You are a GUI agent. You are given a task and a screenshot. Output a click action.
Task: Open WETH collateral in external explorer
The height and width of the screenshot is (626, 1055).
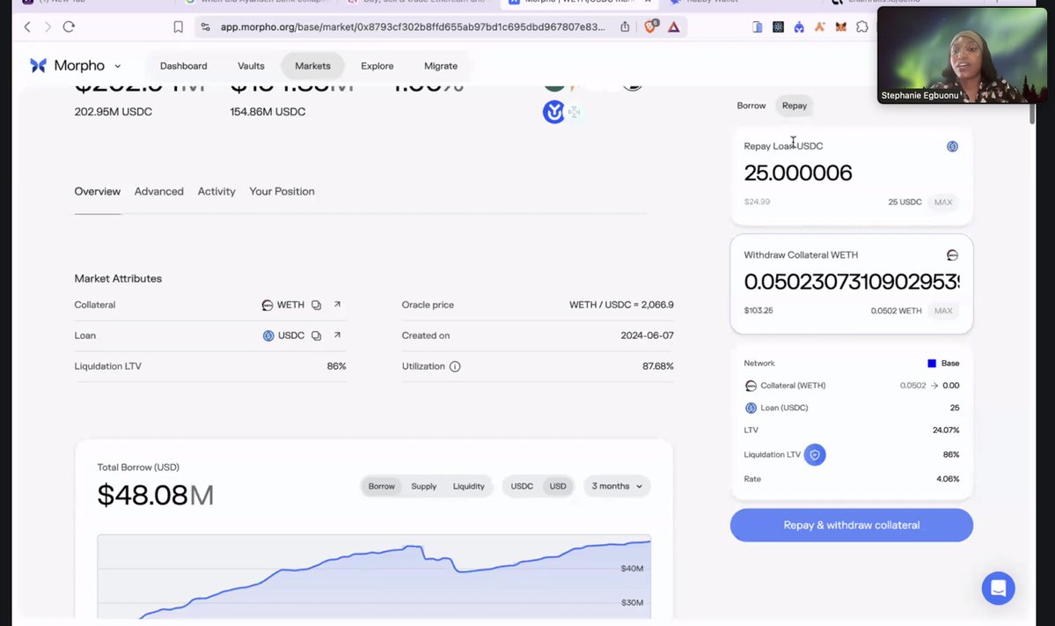337,305
